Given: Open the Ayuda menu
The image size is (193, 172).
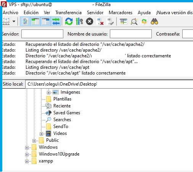Looking at the screenshot, I should click(x=144, y=13).
